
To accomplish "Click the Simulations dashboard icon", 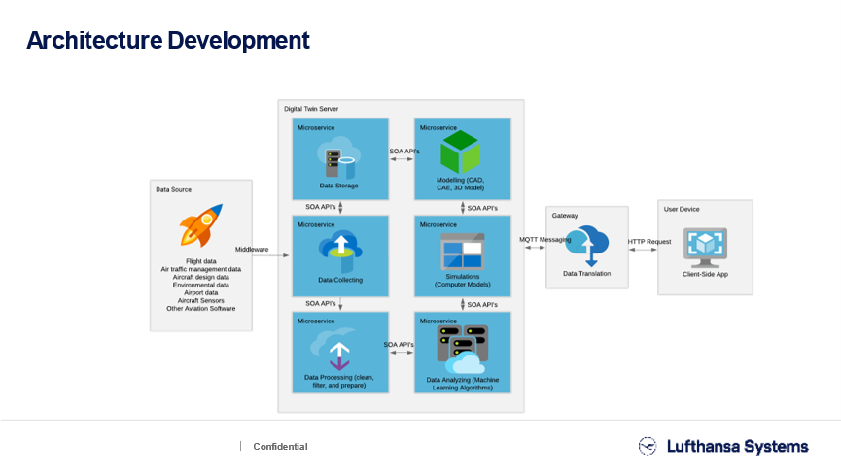I will pyautogui.click(x=463, y=252).
